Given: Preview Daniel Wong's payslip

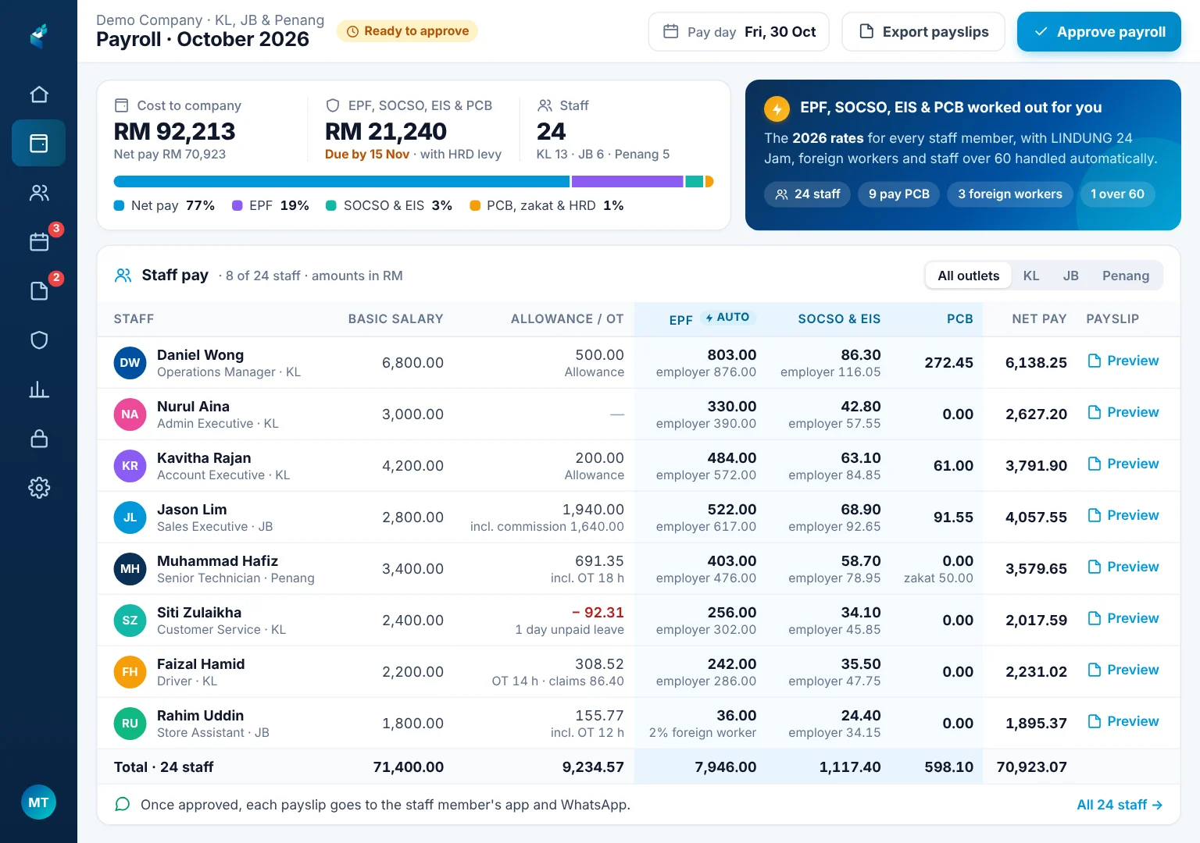Looking at the screenshot, I should click(x=1123, y=361).
